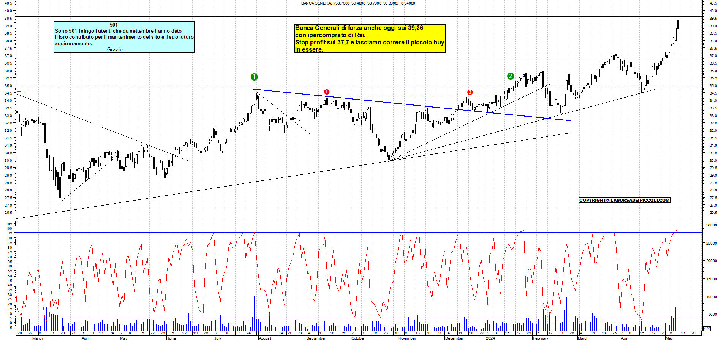Screen dimensions: 718x340
Task: Click 'con ipercomprato di Rsi.' line
Action: pos(330,35)
